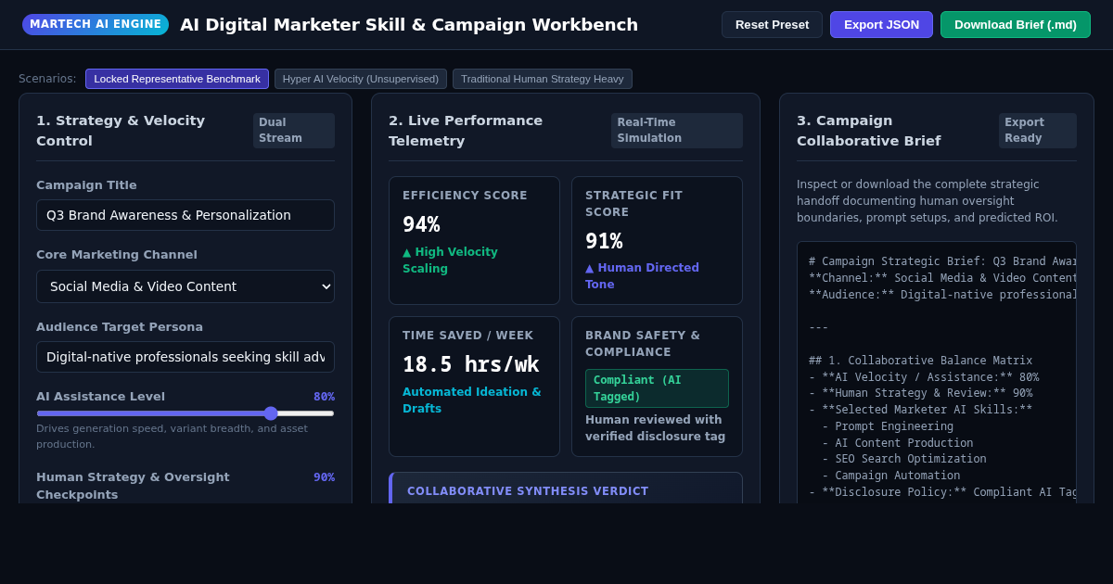Screen dimensions: 1113x584
Task: Click the Campaign Automation line in brief
Action: [891, 476]
